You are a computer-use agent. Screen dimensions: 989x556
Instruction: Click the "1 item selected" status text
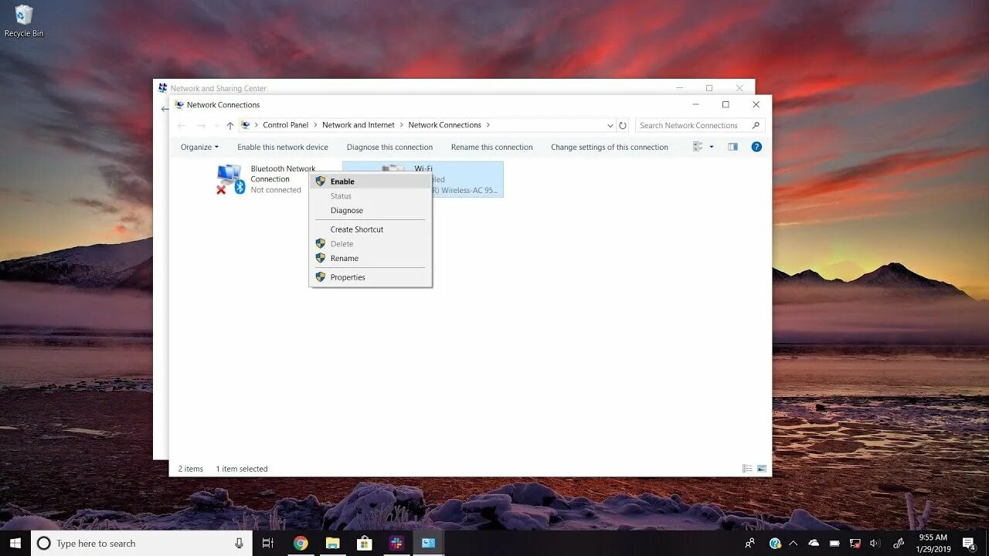point(242,469)
